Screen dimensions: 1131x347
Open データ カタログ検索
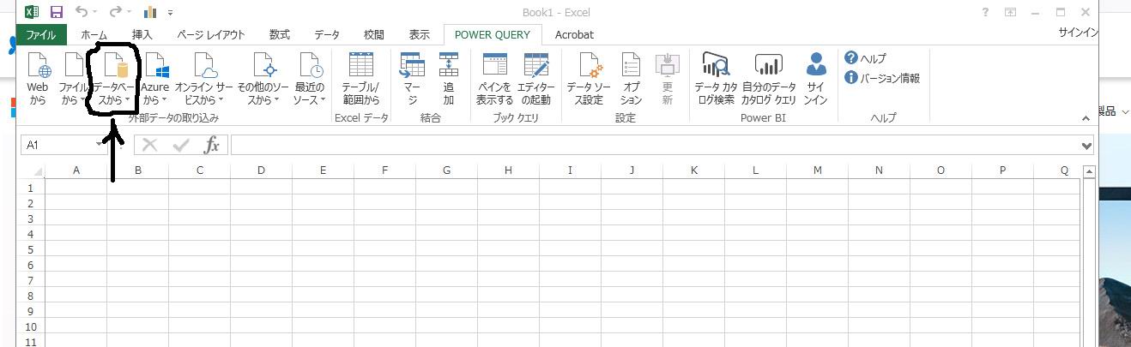coord(716,79)
